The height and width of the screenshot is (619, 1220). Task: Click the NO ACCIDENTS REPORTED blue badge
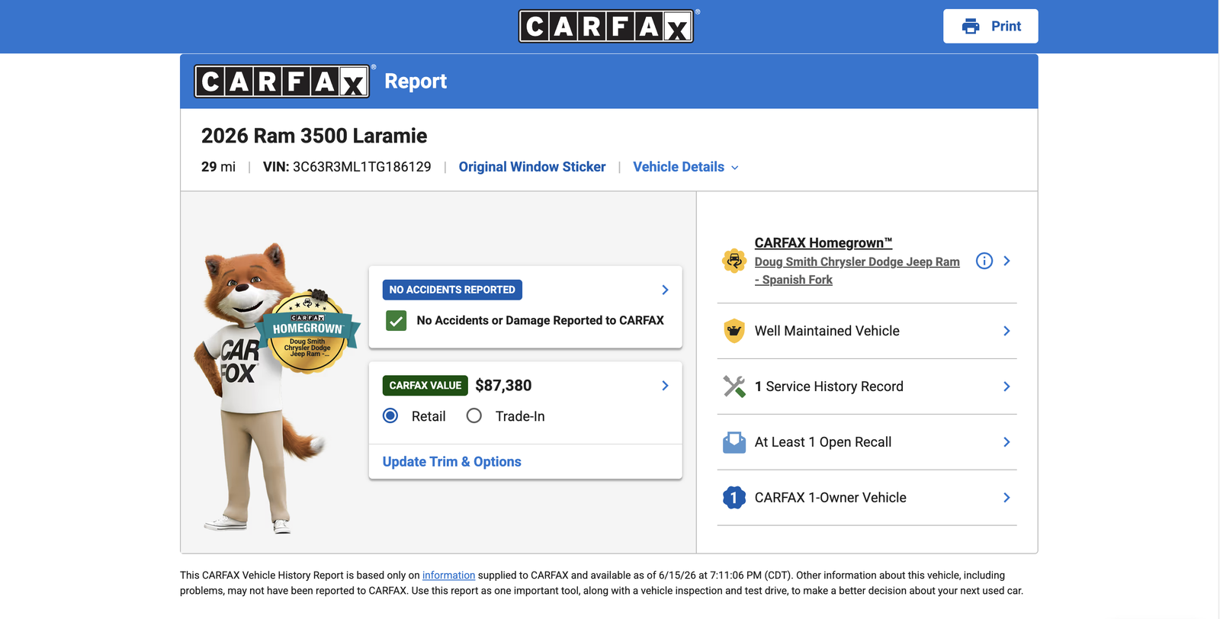point(452,290)
